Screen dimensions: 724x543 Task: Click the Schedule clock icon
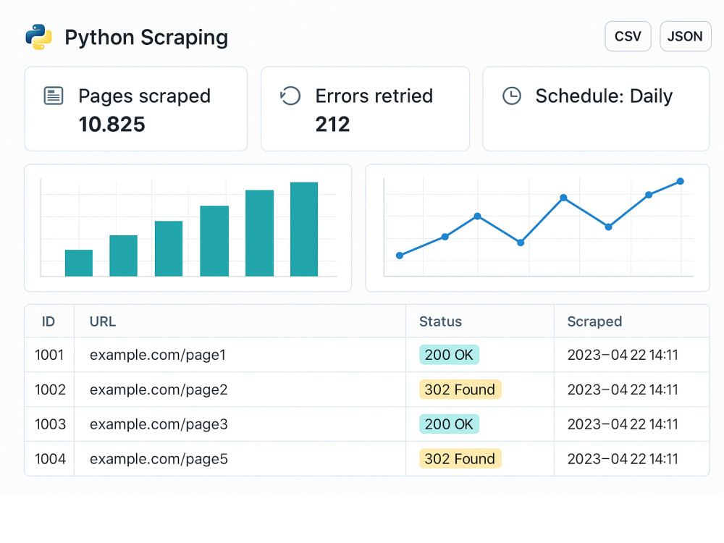click(511, 96)
